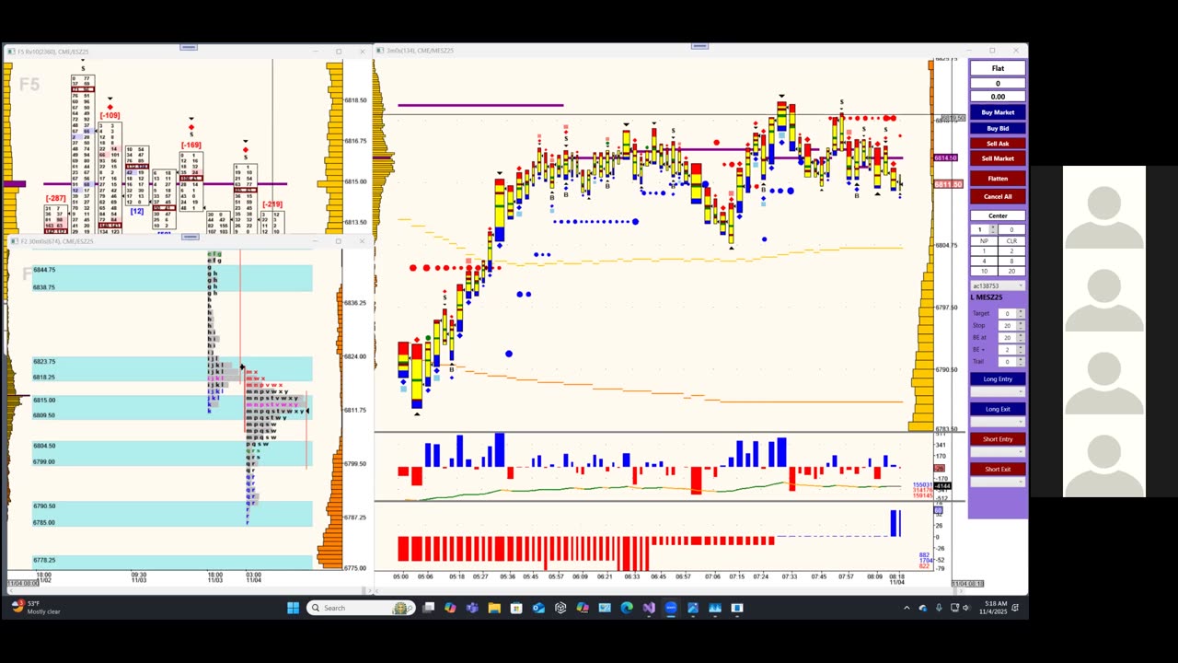The image size is (1178, 663).
Task: Click the 3m0s chart title bar grip handle
Action: point(699,45)
